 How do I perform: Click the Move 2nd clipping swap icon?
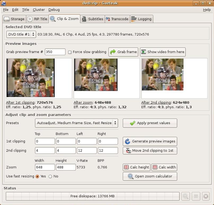[128, 151]
